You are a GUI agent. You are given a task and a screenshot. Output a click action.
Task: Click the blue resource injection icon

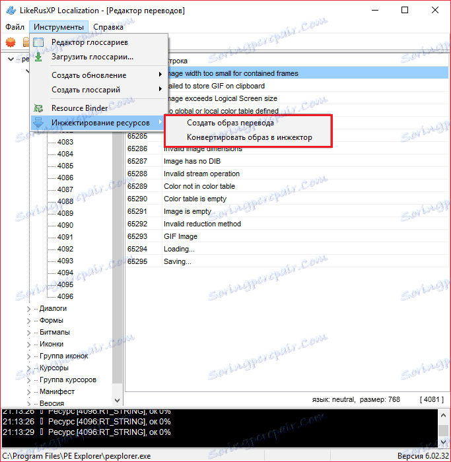coord(38,123)
